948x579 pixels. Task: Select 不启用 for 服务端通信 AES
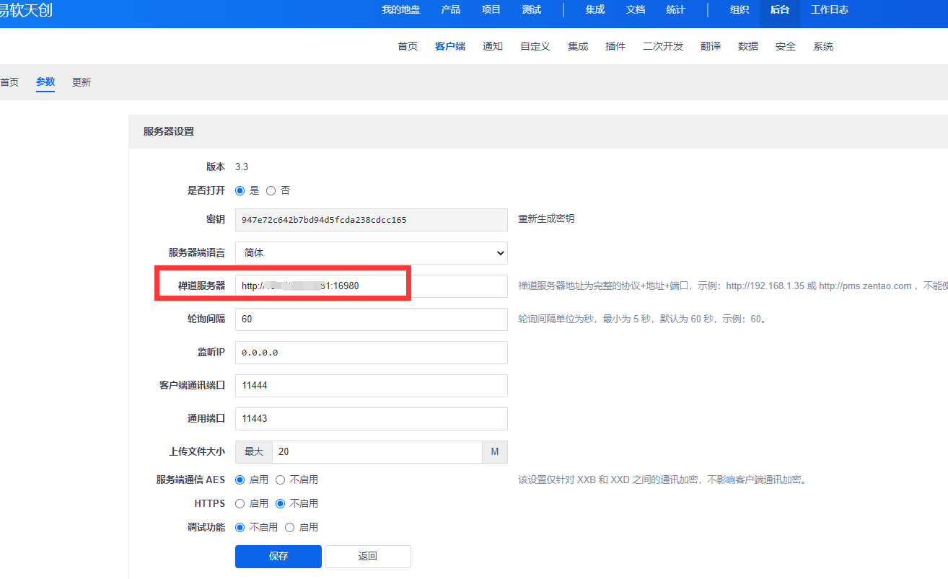[x=281, y=480]
